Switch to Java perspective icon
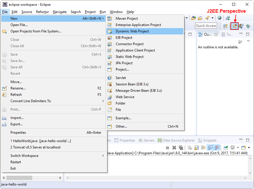 coord(241,26)
